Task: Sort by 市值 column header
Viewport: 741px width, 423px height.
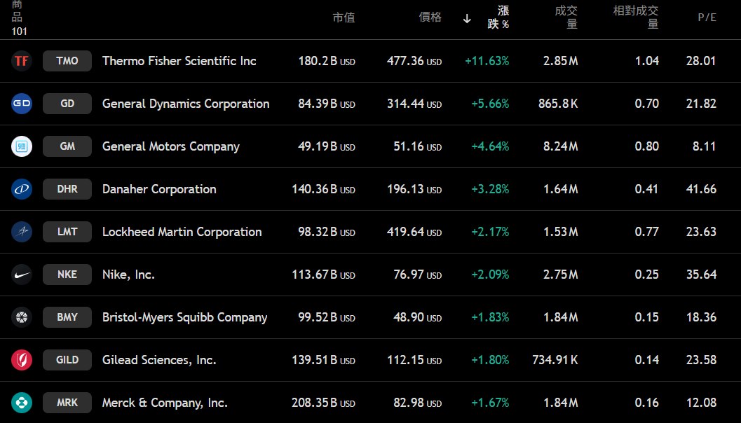Action: [x=344, y=18]
